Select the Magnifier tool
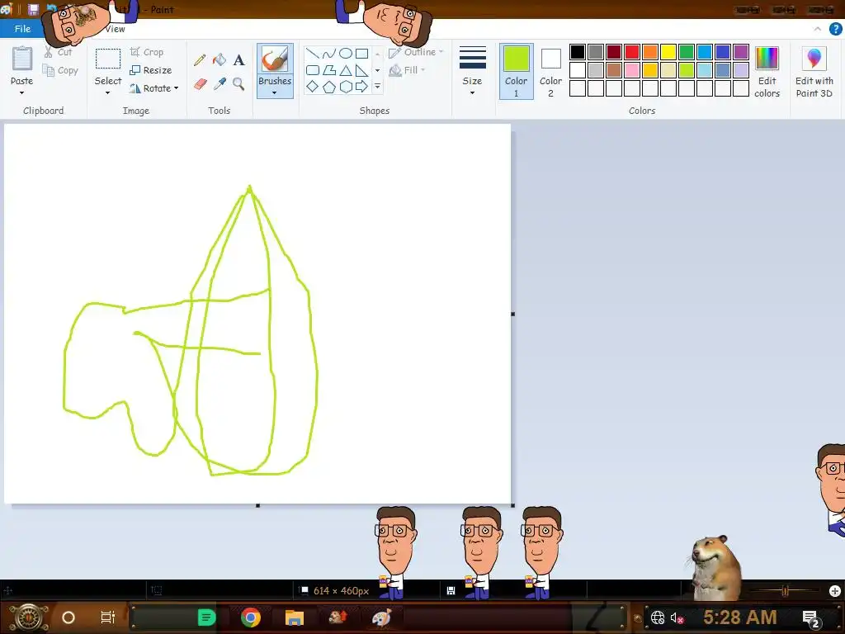845x634 pixels. [238, 84]
